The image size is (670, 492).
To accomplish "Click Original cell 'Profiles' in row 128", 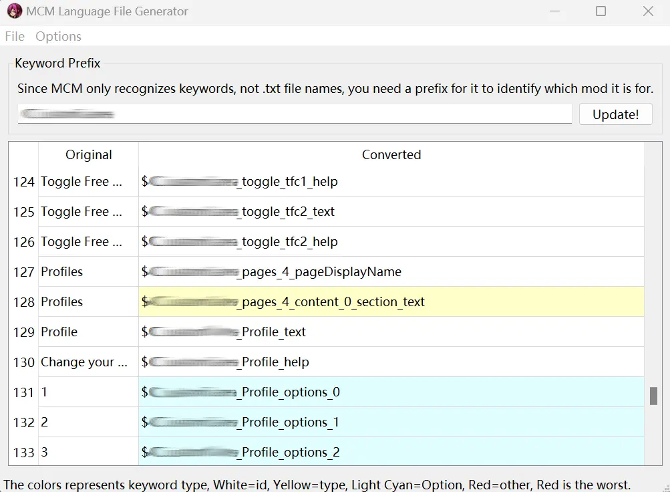I will (x=88, y=301).
